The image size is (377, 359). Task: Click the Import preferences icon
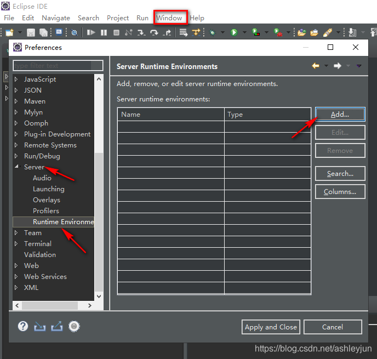tap(39, 326)
